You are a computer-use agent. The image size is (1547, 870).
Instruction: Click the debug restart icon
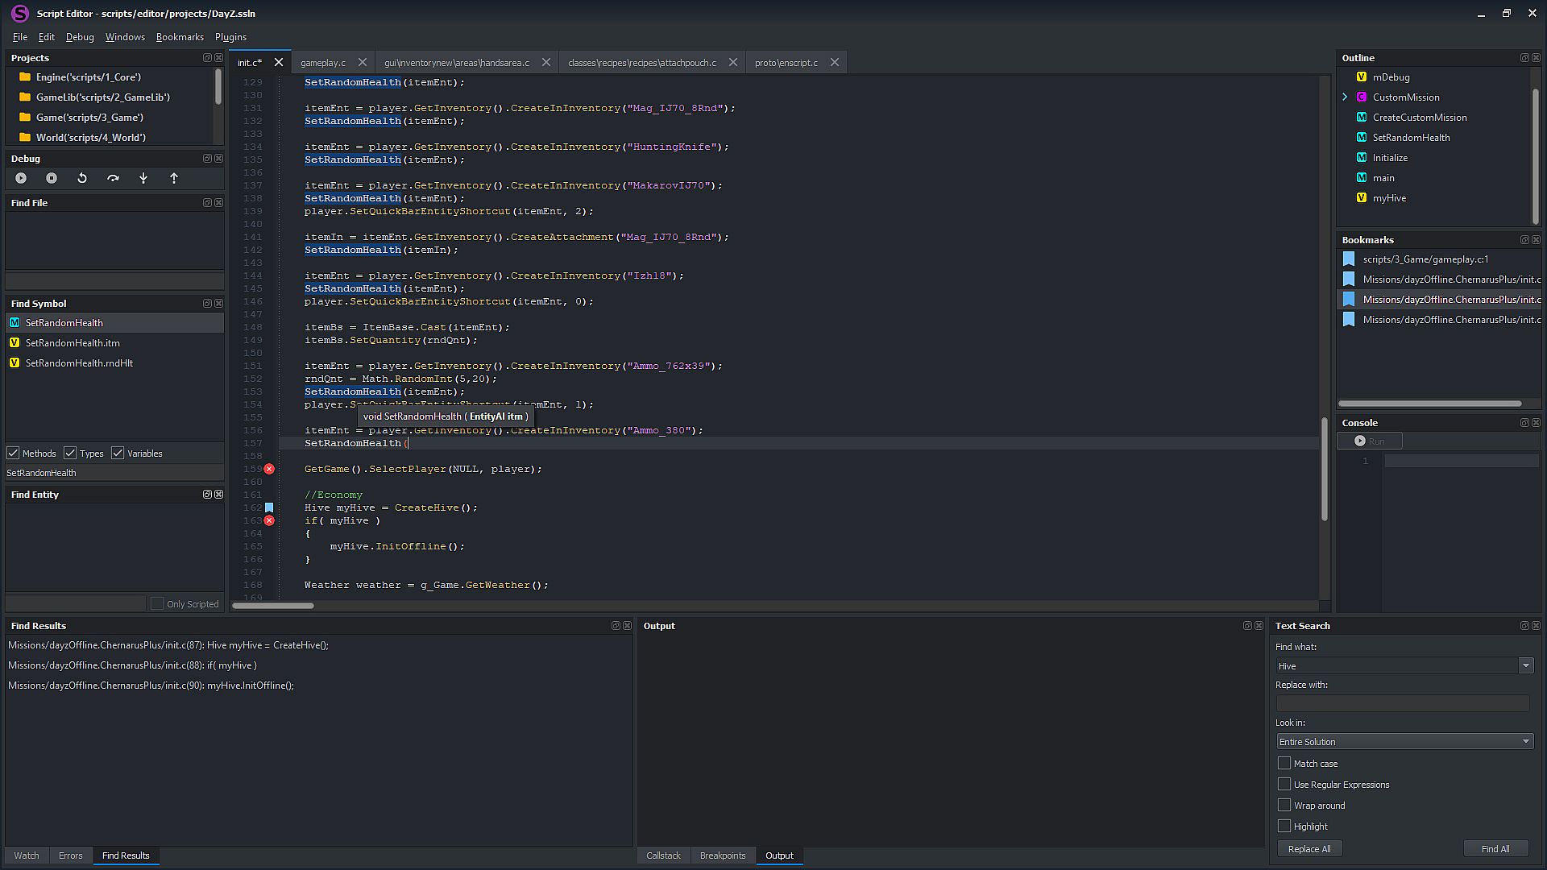click(82, 178)
